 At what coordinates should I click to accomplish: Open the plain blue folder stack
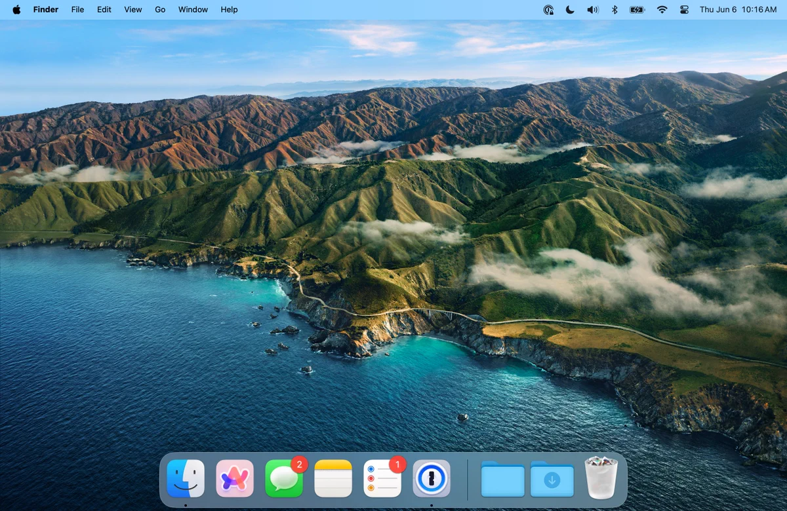point(503,479)
